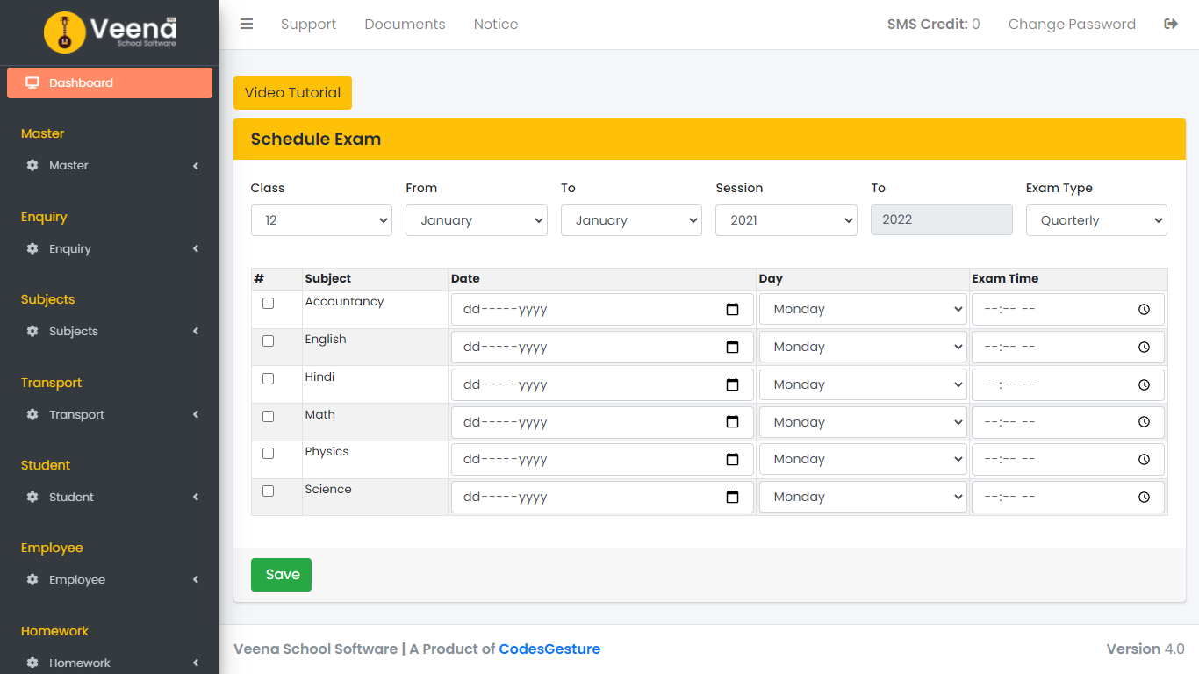Toggle the hamburger menu icon
1199x674 pixels.
247,24
